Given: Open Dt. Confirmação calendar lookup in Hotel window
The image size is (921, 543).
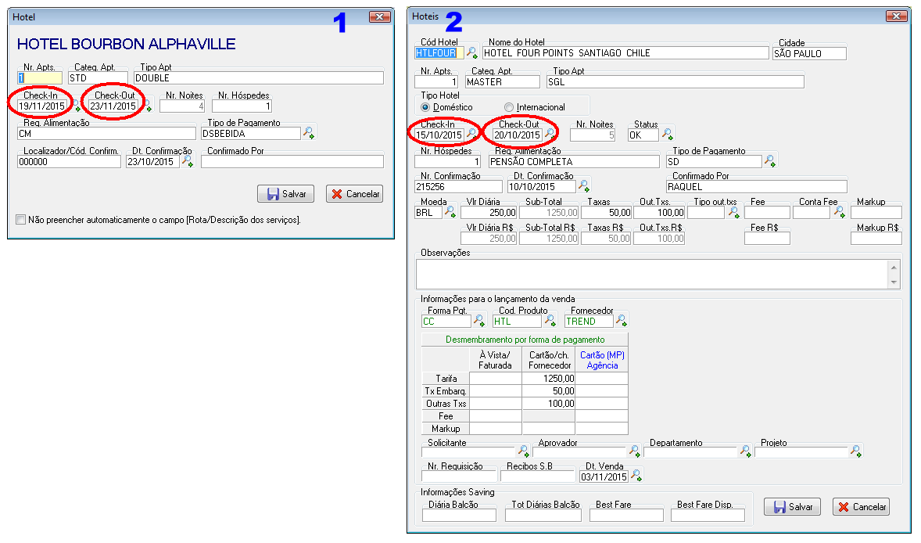Looking at the screenshot, I should coord(188,161).
